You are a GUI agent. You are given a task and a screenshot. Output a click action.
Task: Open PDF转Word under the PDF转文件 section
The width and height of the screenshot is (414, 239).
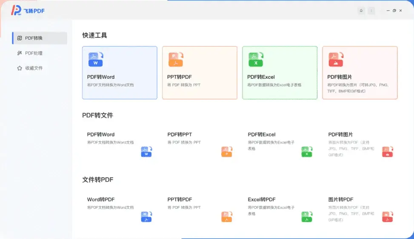click(120, 145)
